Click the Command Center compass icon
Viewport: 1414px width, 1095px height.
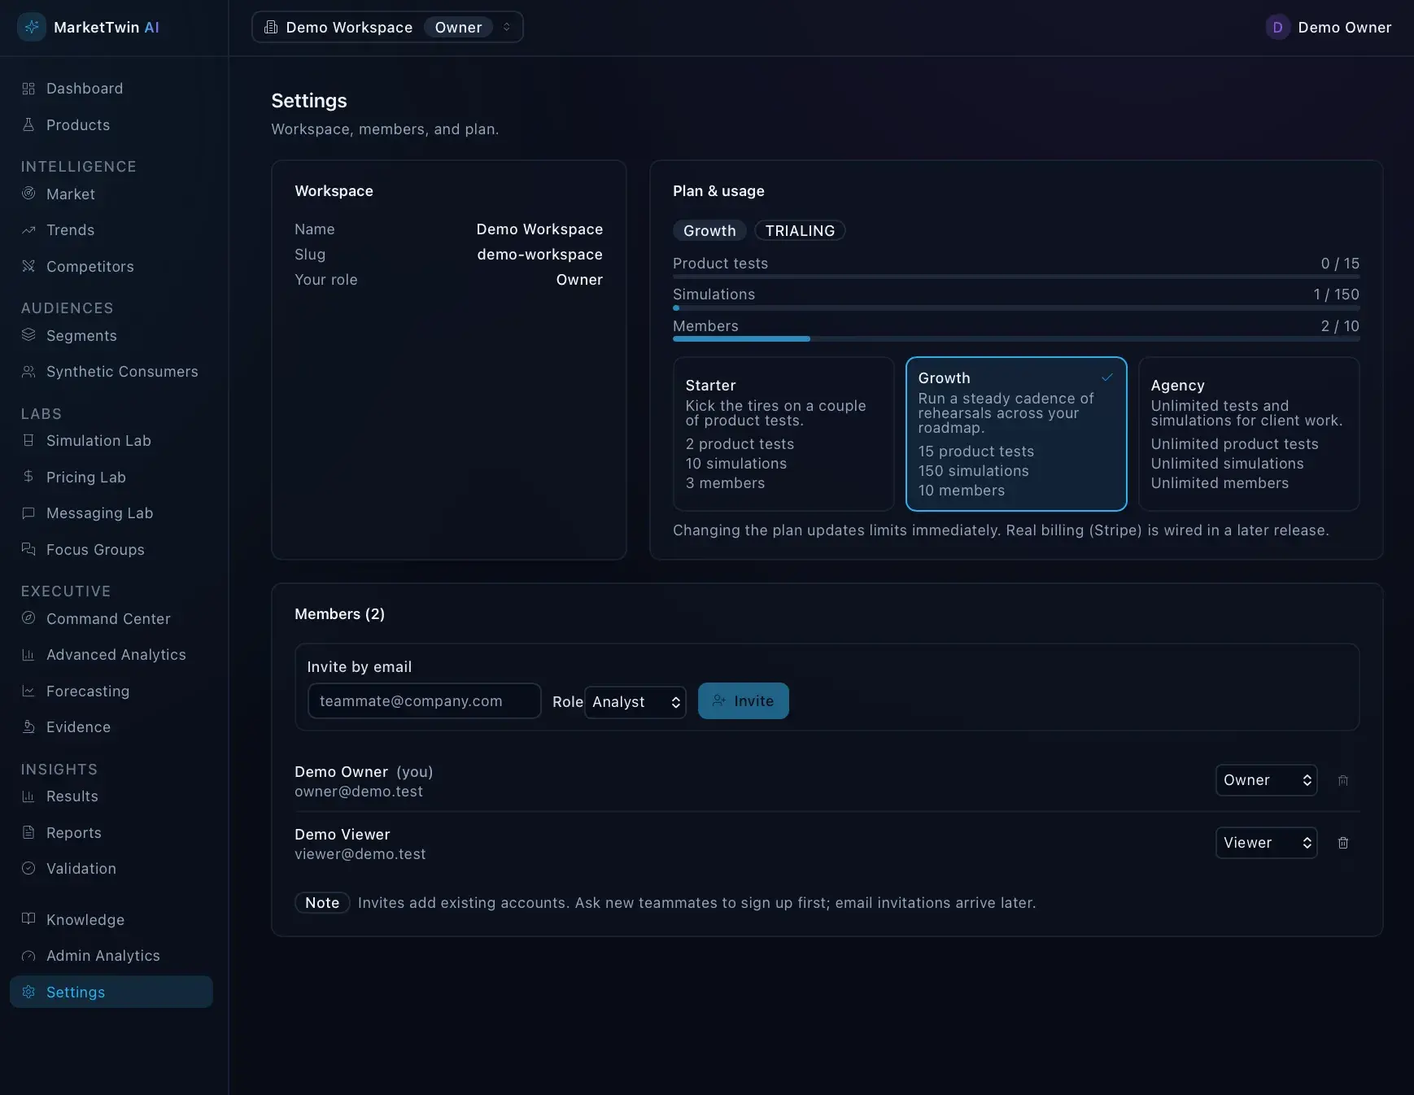[28, 618]
